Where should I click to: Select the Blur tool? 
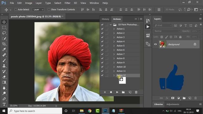[4, 88]
